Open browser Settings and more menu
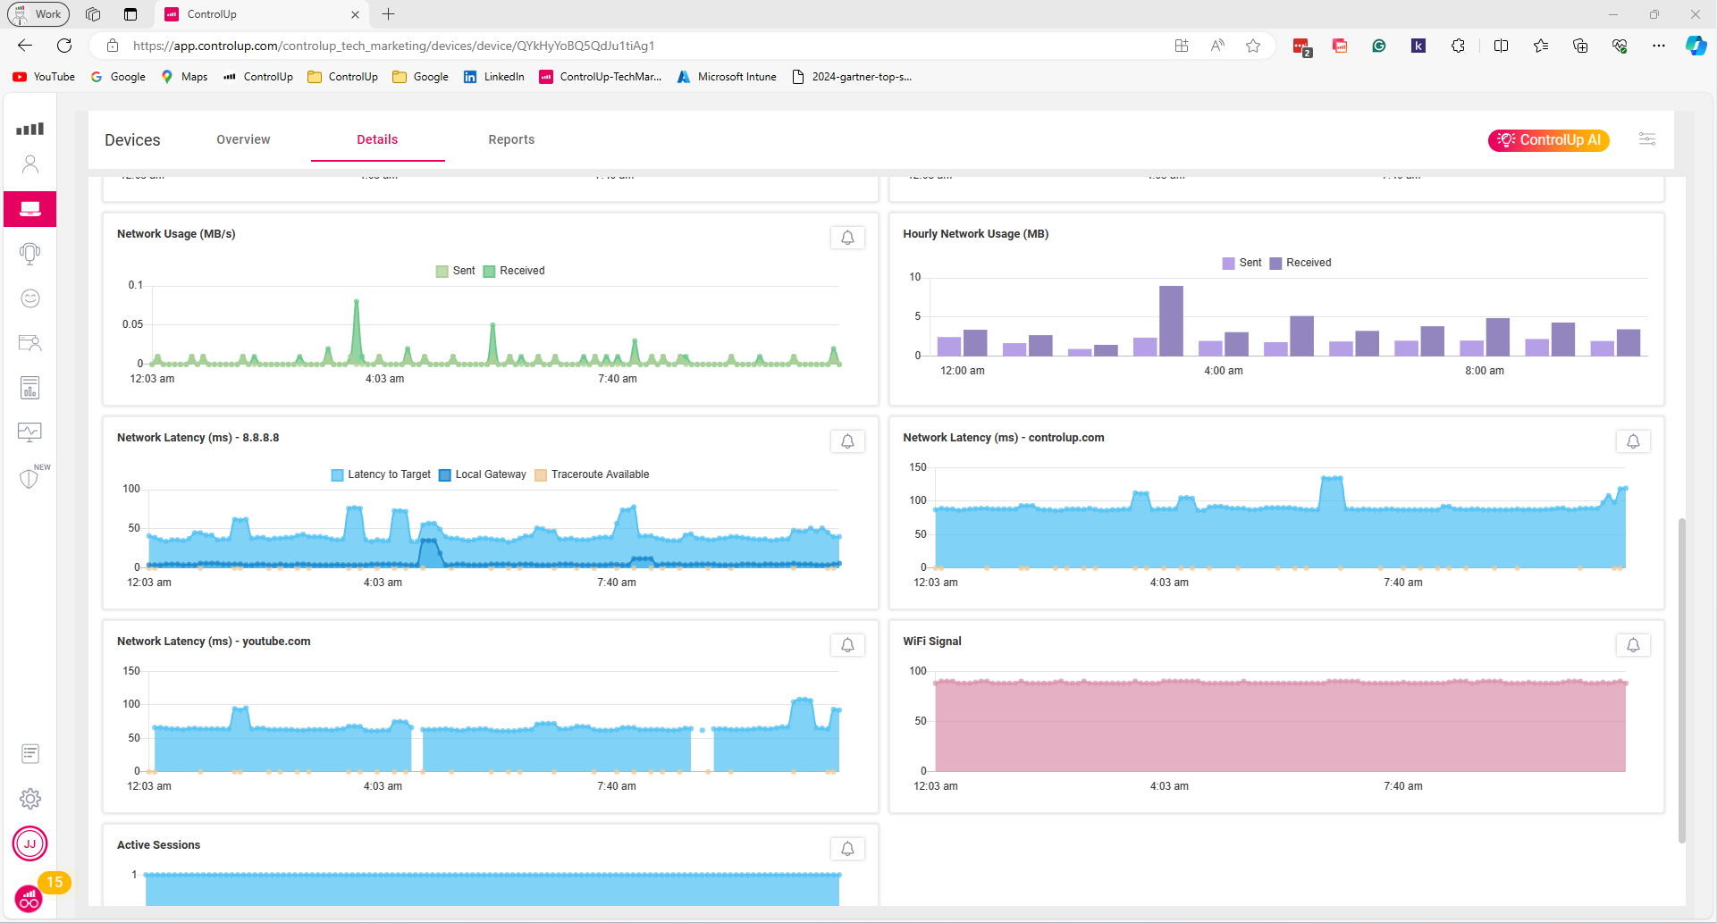The height and width of the screenshot is (923, 1717). pos(1658,46)
